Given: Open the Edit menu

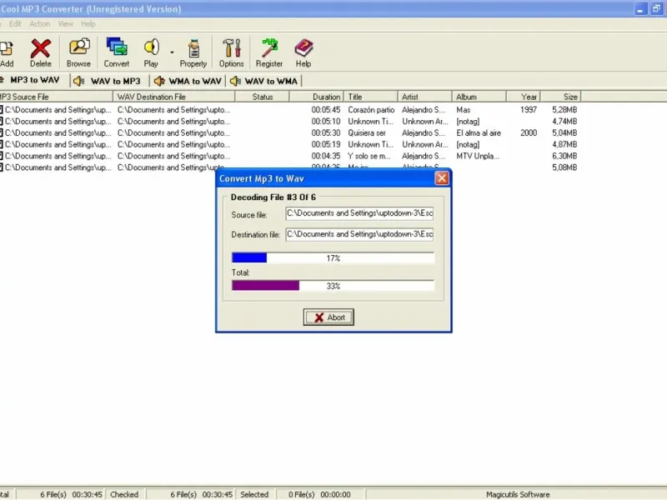Looking at the screenshot, I should (15, 24).
